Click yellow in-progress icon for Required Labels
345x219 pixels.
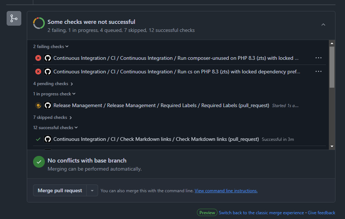(x=38, y=105)
